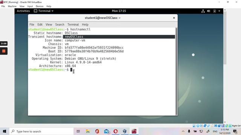This screenshot has width=241, height=135.
Task: Click the volume speaker icon in GNOME bar
Action: [x=209, y=11]
